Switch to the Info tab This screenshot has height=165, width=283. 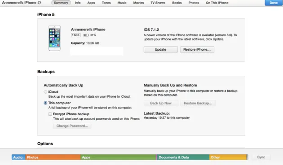[78, 3]
